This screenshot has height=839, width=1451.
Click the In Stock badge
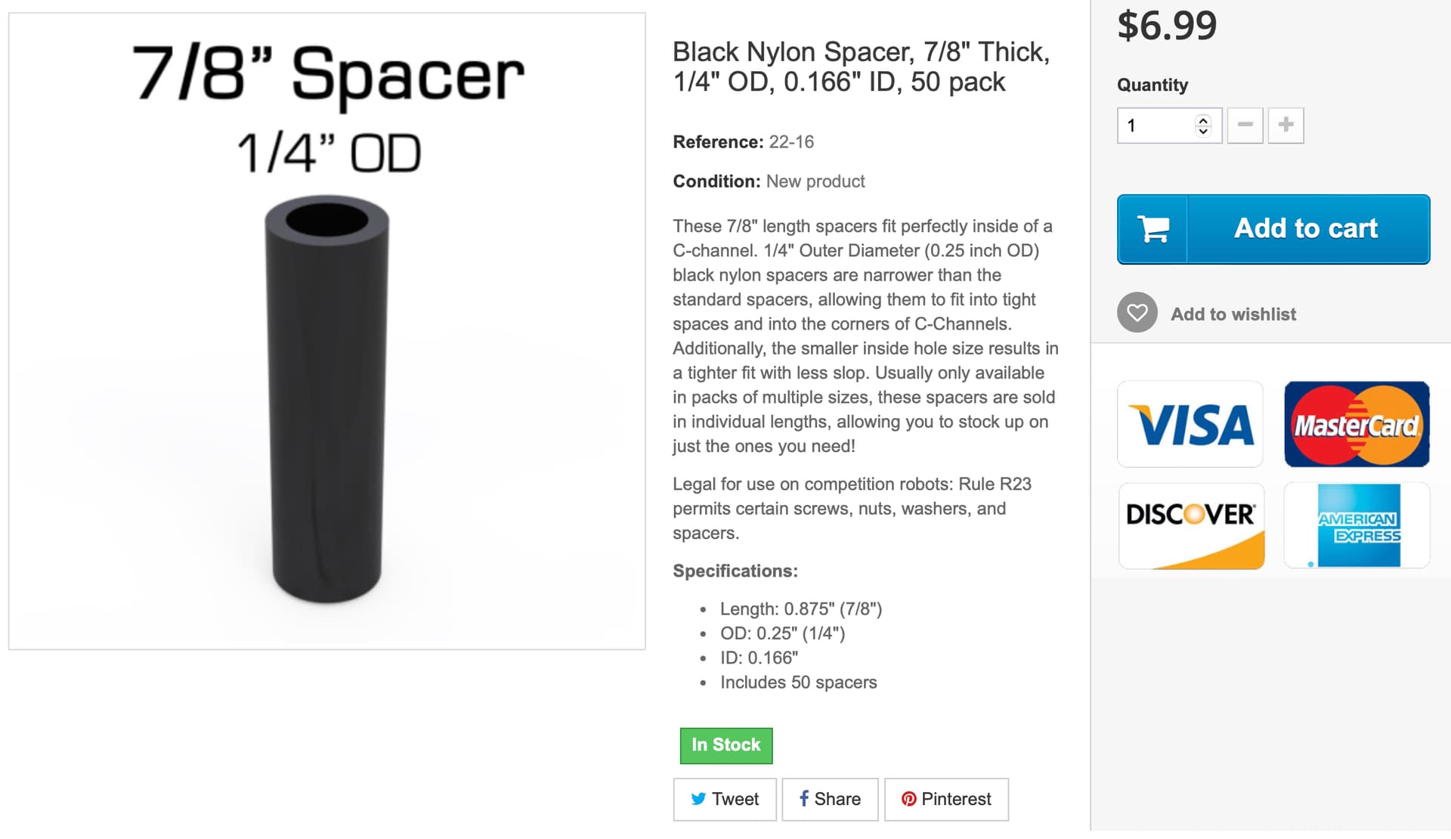(725, 745)
